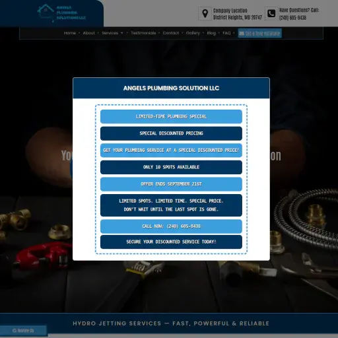Click the Review Us Google badge
This screenshot has width=338, height=338.
[x=23, y=331]
